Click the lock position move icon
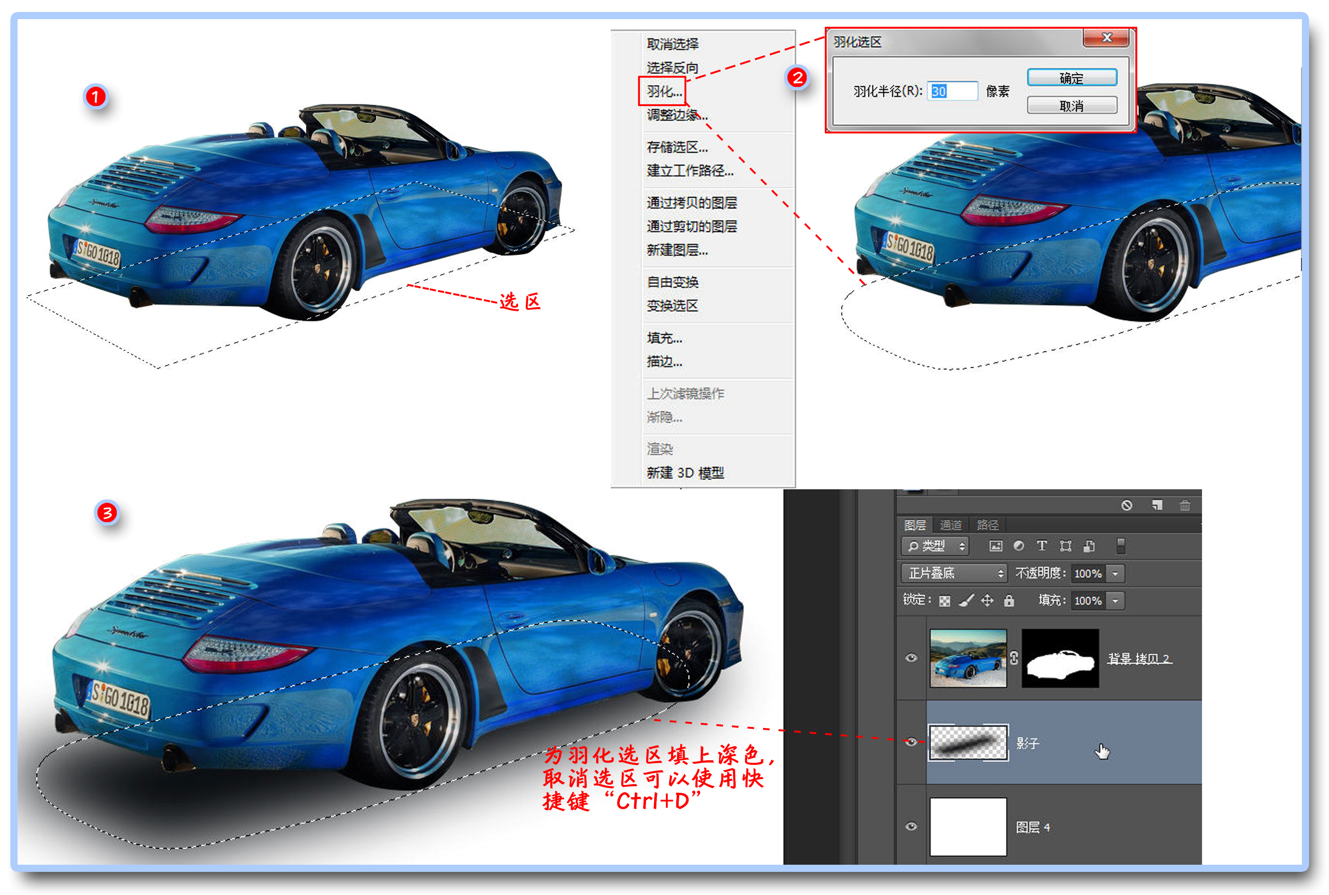1329x895 pixels. [987, 601]
